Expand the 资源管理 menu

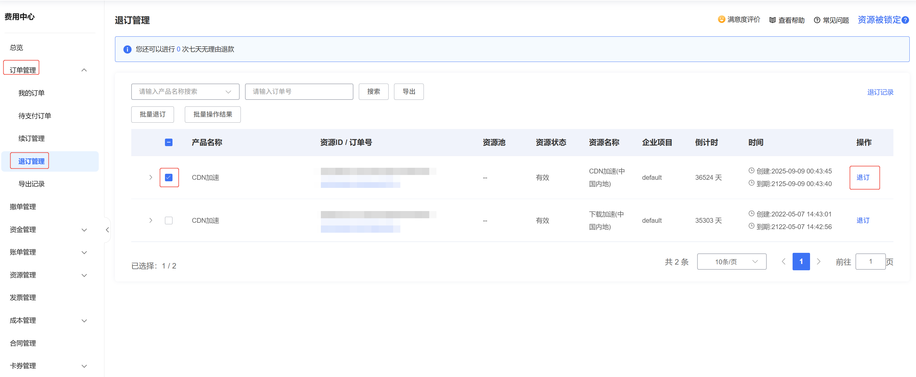pos(84,275)
